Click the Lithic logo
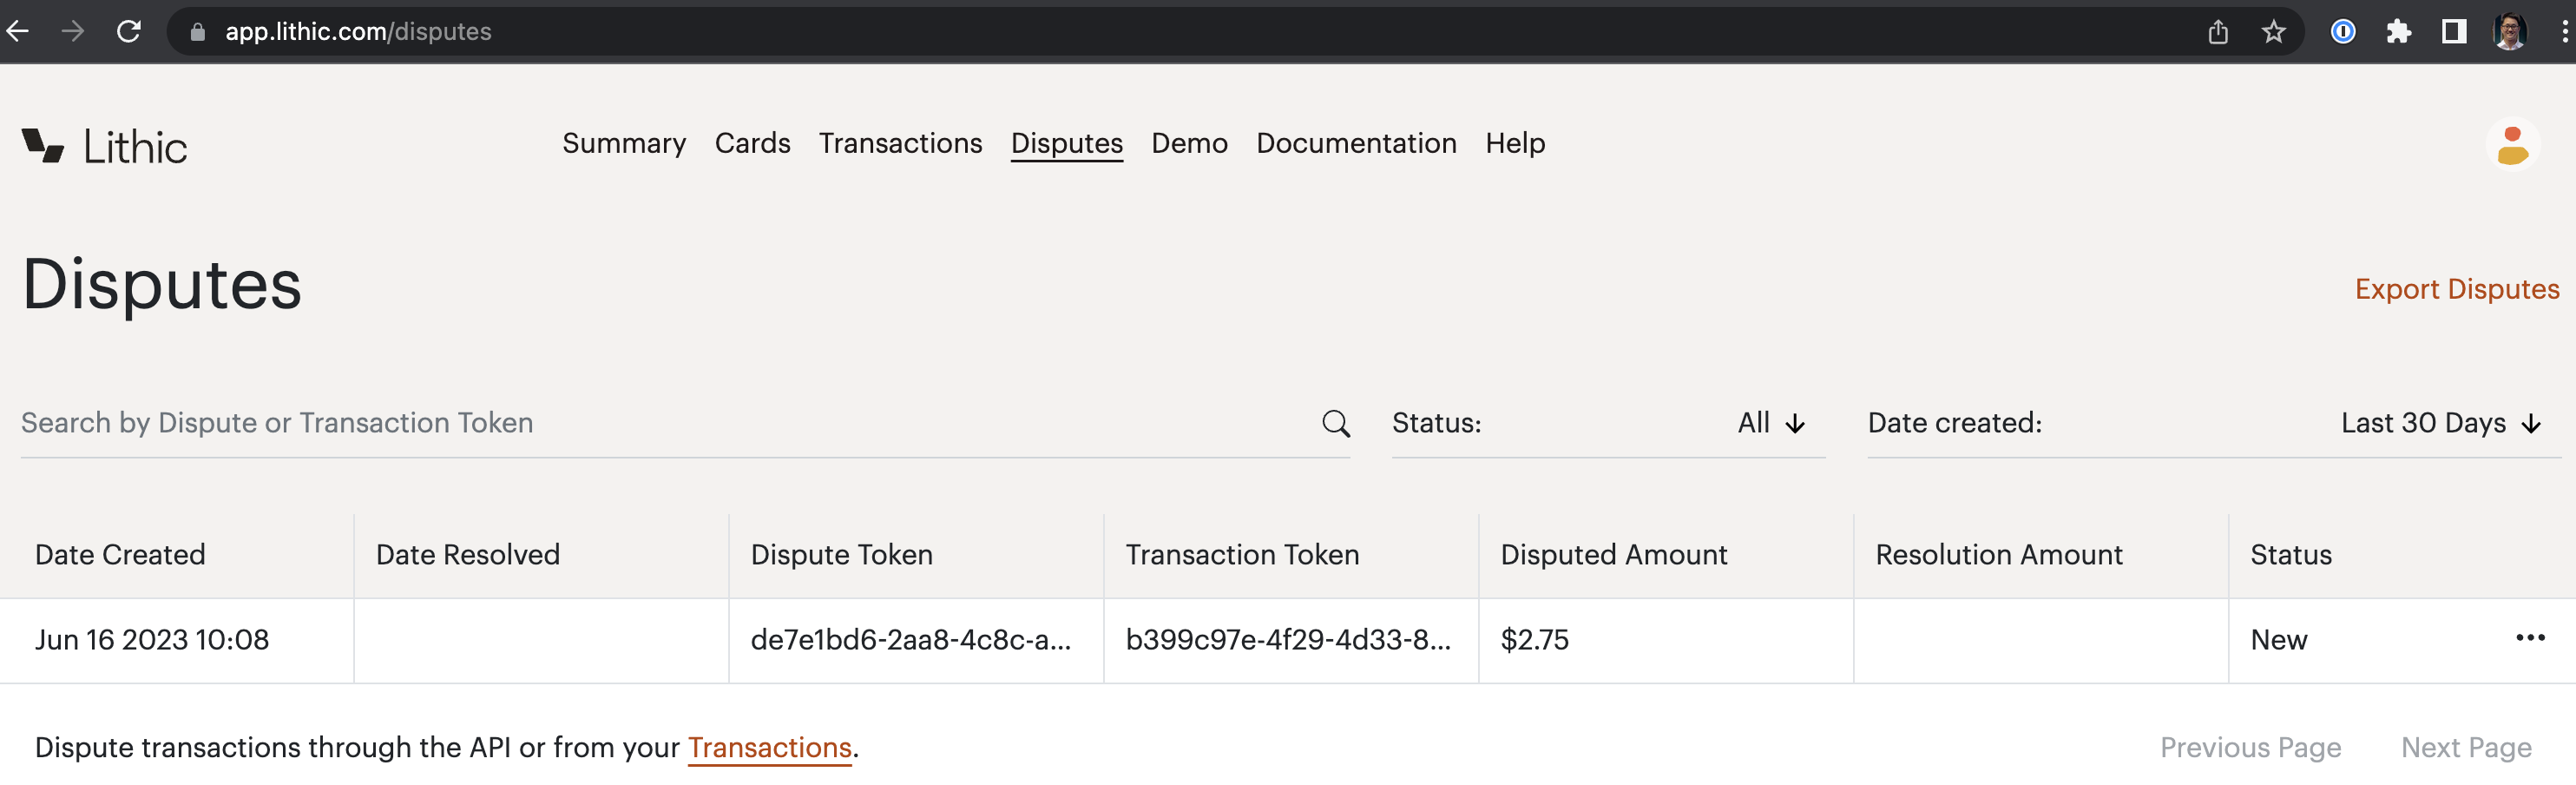Viewport: 2576px width, 785px height. point(103,145)
